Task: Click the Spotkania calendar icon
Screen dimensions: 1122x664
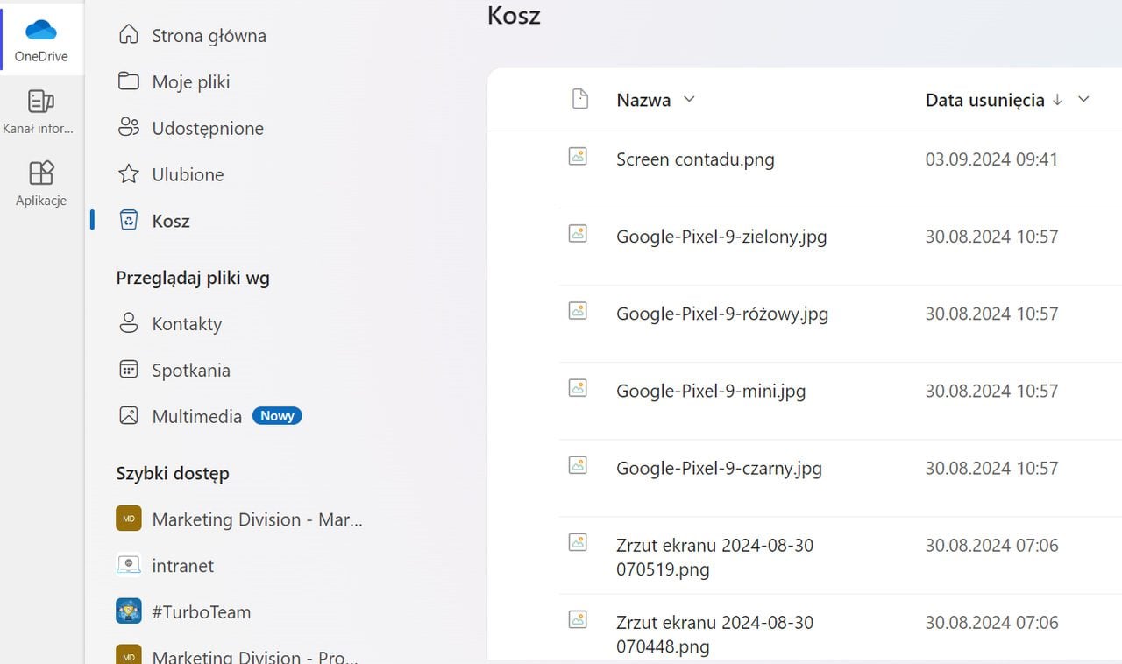Action: point(129,370)
